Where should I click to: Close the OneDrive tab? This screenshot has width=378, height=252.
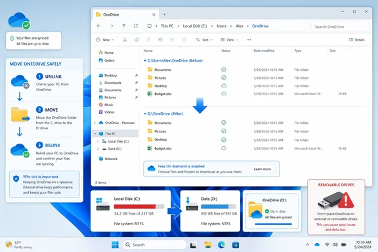click(x=154, y=14)
